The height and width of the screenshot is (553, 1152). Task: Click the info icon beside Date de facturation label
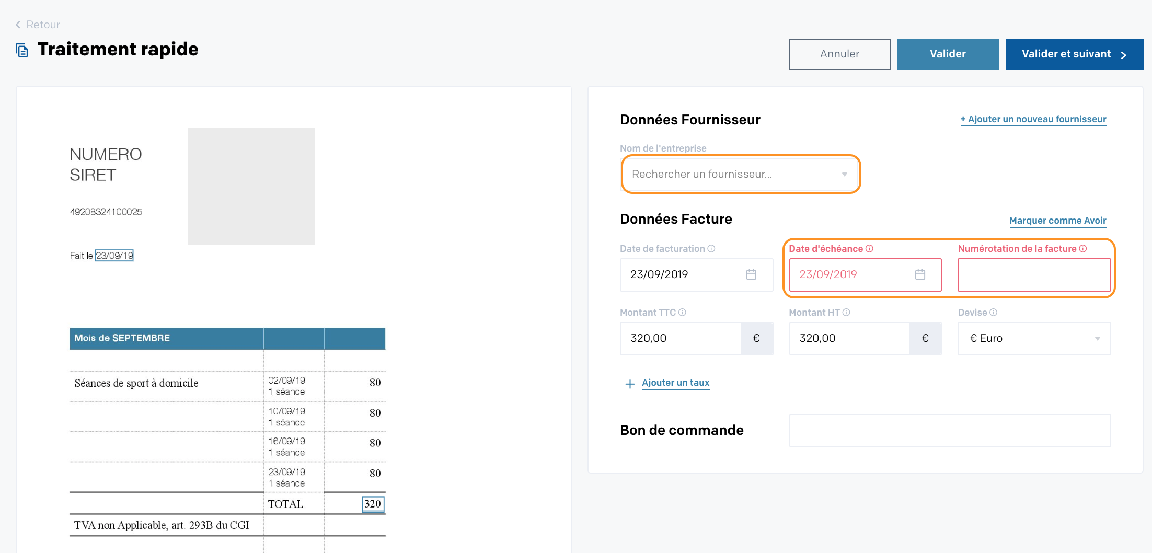coord(711,249)
